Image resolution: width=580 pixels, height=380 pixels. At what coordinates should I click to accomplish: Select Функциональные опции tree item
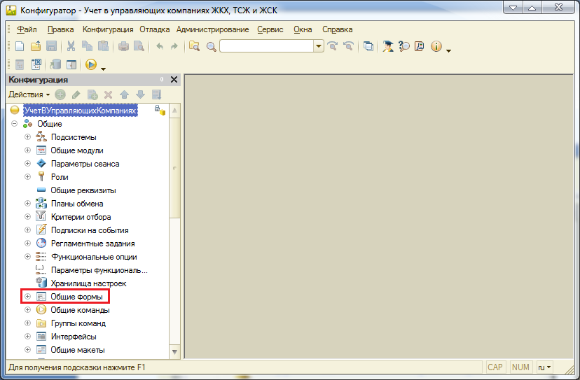point(94,257)
